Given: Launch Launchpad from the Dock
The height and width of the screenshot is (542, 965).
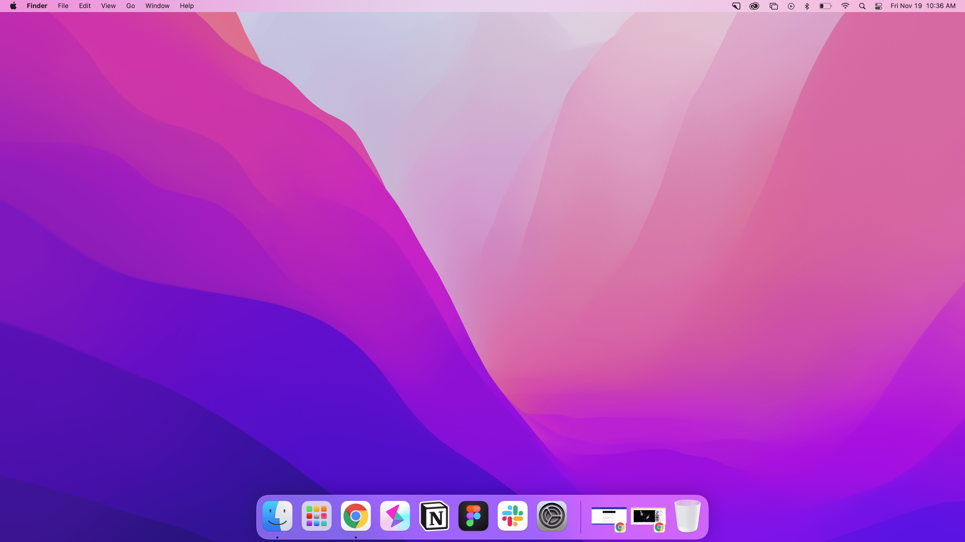Looking at the screenshot, I should pyautogui.click(x=317, y=516).
